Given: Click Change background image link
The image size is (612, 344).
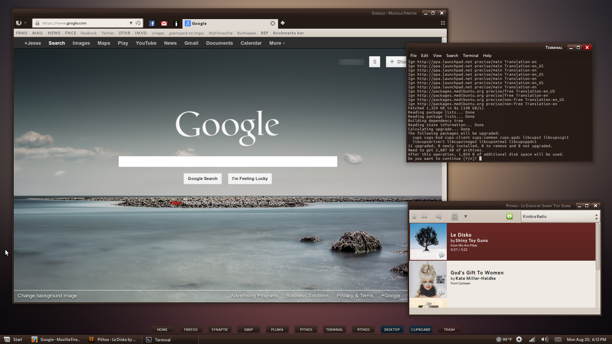Looking at the screenshot, I should (47, 296).
